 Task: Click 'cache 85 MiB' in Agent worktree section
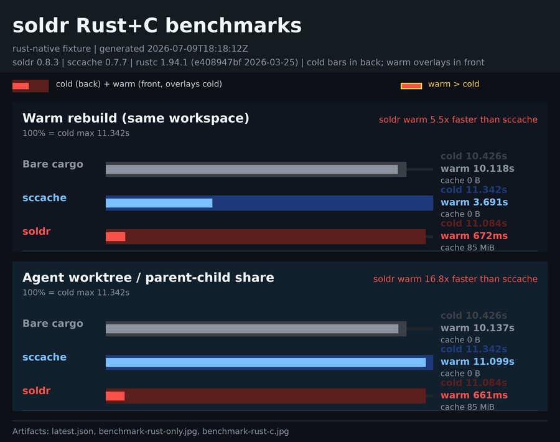point(467,407)
